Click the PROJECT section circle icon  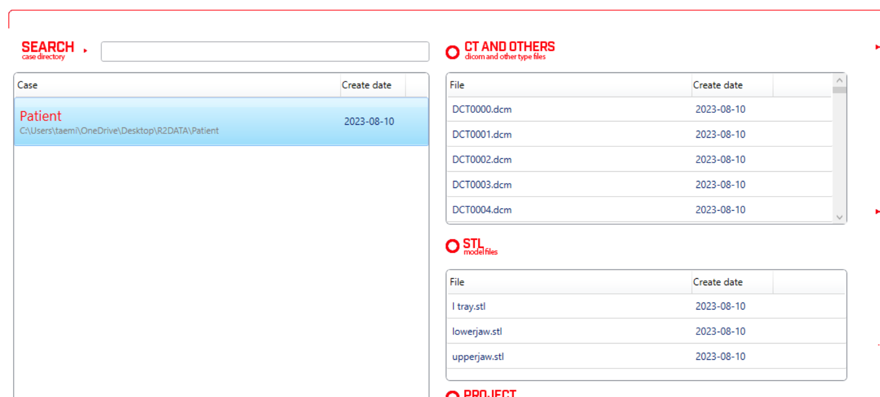click(x=452, y=394)
